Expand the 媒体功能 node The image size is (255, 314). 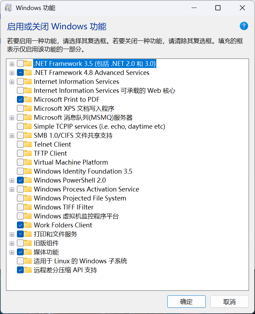pyautogui.click(x=12, y=252)
